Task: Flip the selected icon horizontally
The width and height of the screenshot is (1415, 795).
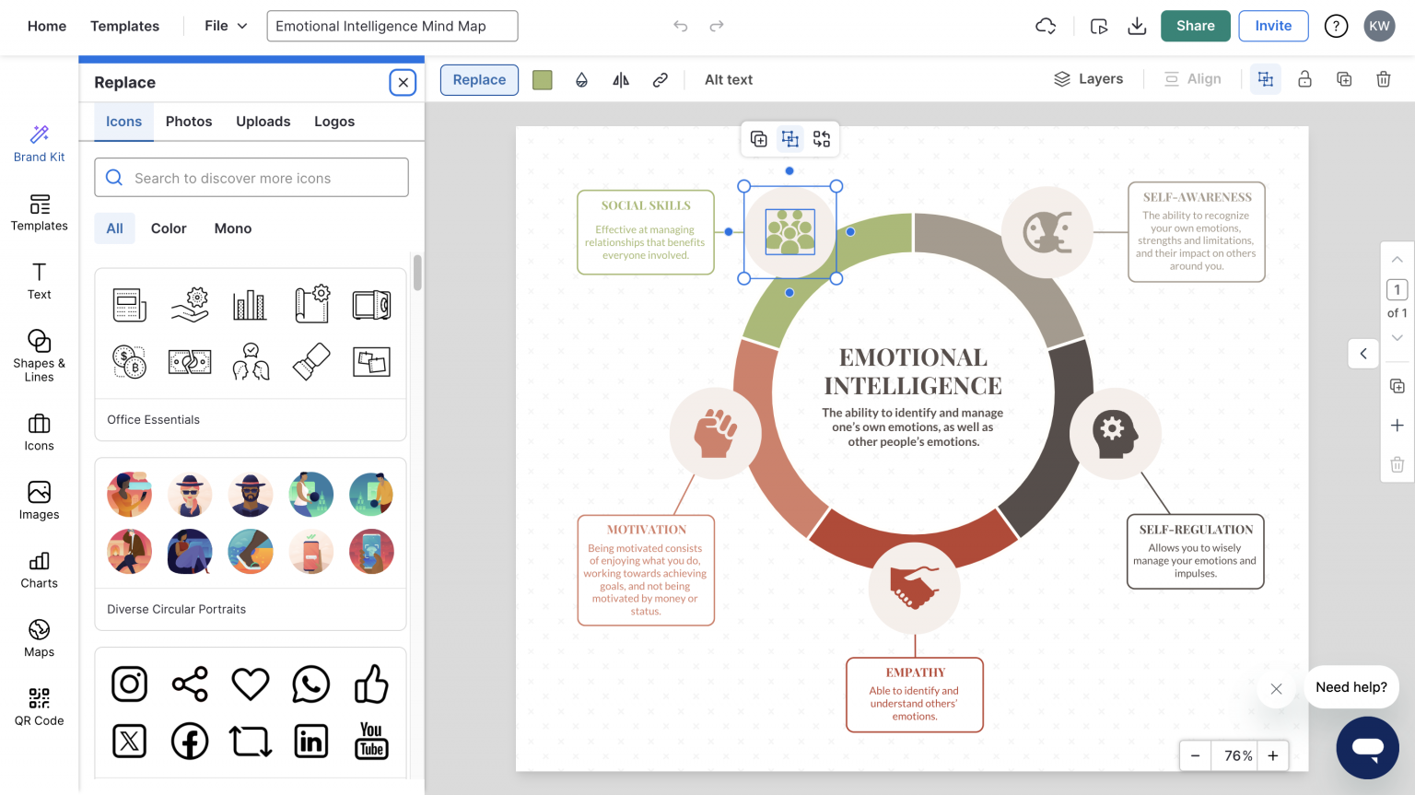Action: pos(620,79)
